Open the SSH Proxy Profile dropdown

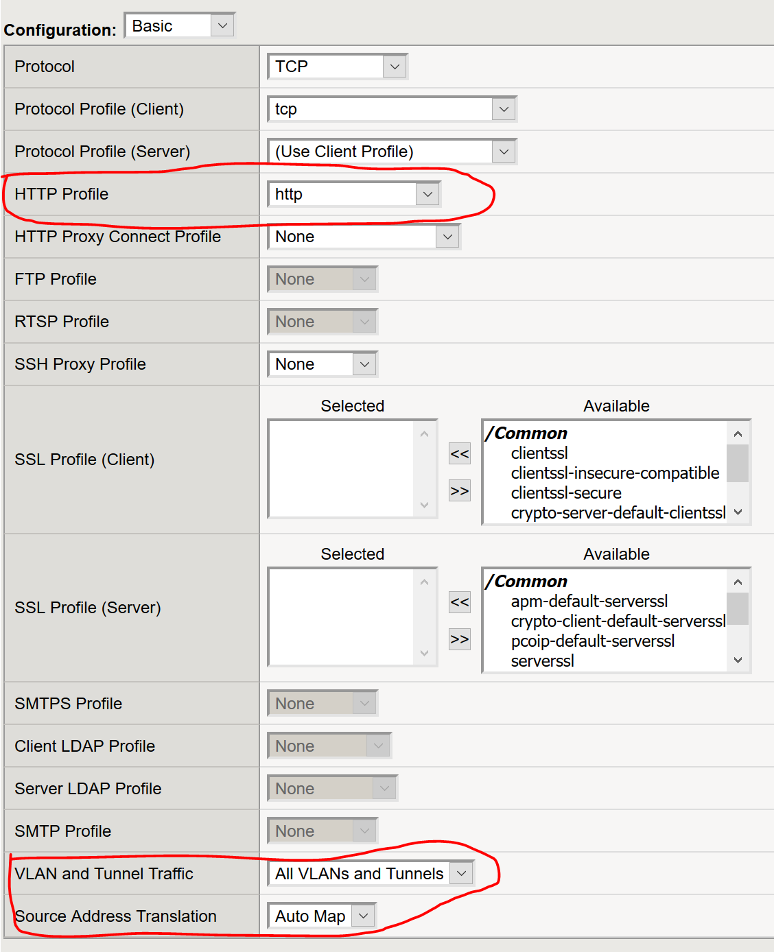[x=322, y=364]
